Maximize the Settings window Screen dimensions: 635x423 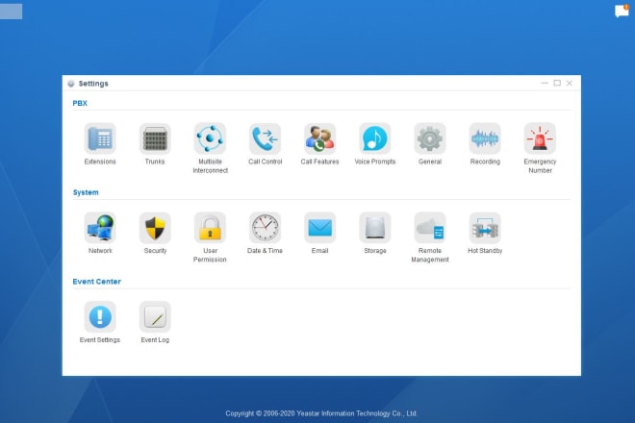point(557,83)
